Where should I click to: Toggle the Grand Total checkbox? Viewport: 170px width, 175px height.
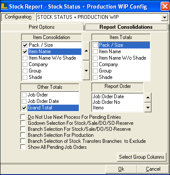tap(24, 108)
